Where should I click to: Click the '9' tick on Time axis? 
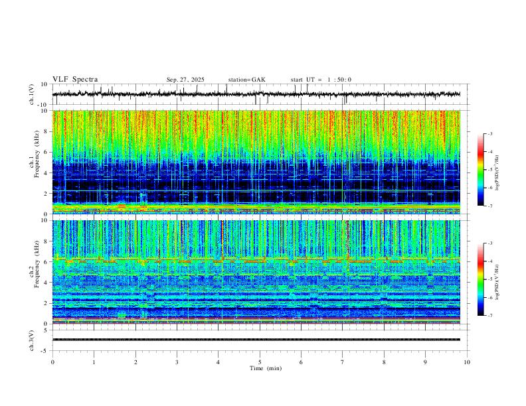click(x=425, y=362)
